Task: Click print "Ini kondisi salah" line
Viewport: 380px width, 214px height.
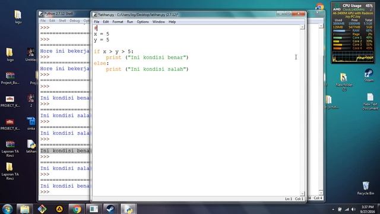Action: point(147,69)
